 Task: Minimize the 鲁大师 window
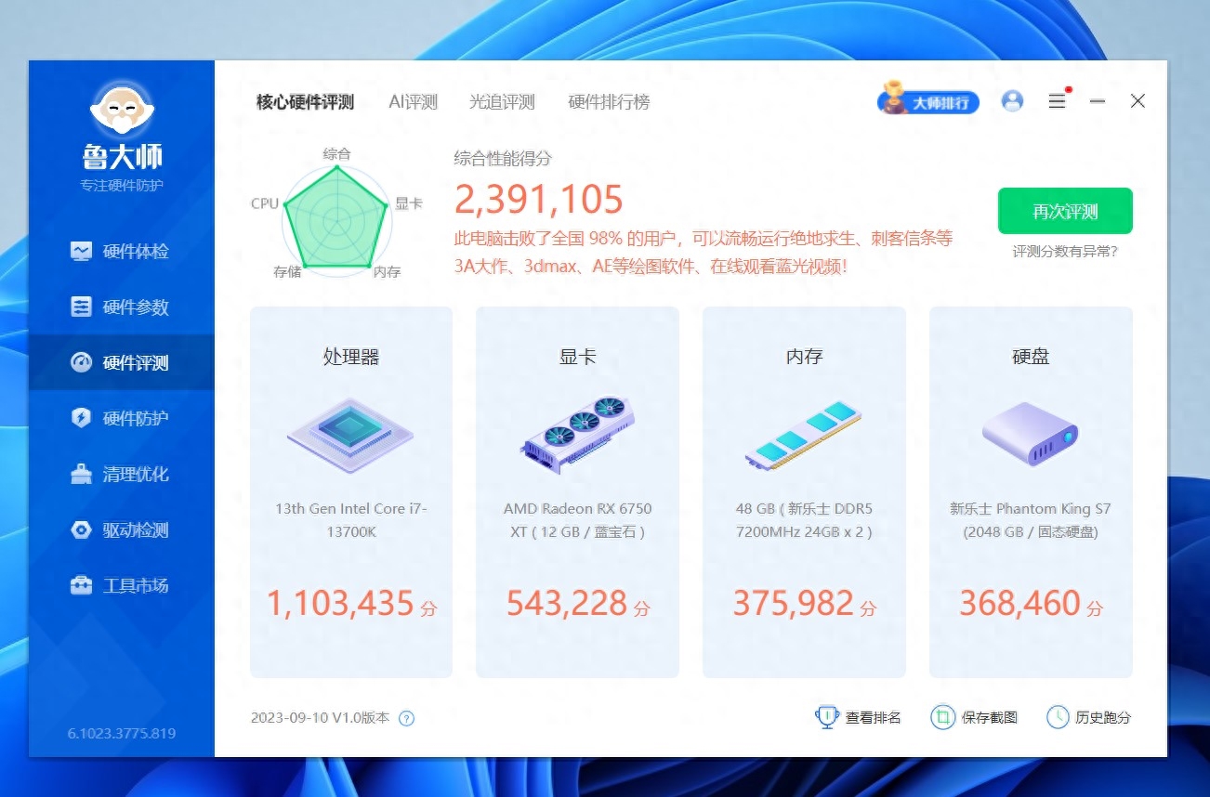point(1098,100)
